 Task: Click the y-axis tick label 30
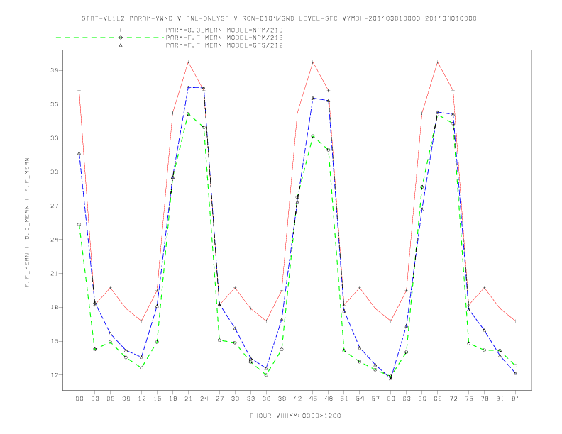(x=54, y=172)
